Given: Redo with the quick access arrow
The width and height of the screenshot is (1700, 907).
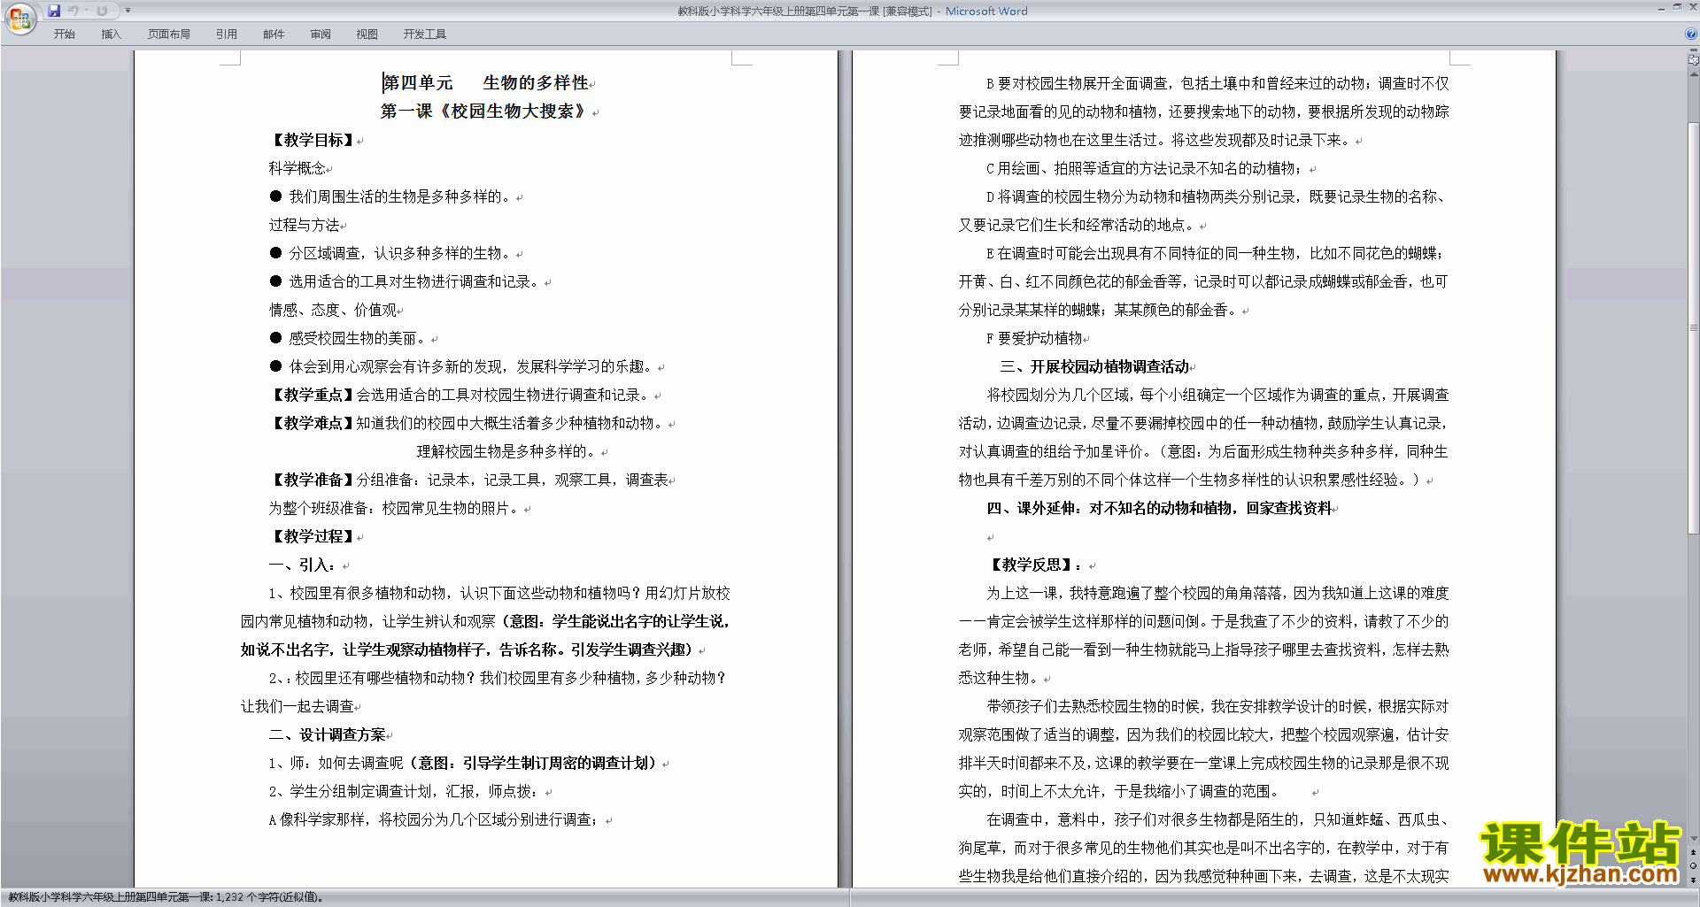Looking at the screenshot, I should coord(102,11).
